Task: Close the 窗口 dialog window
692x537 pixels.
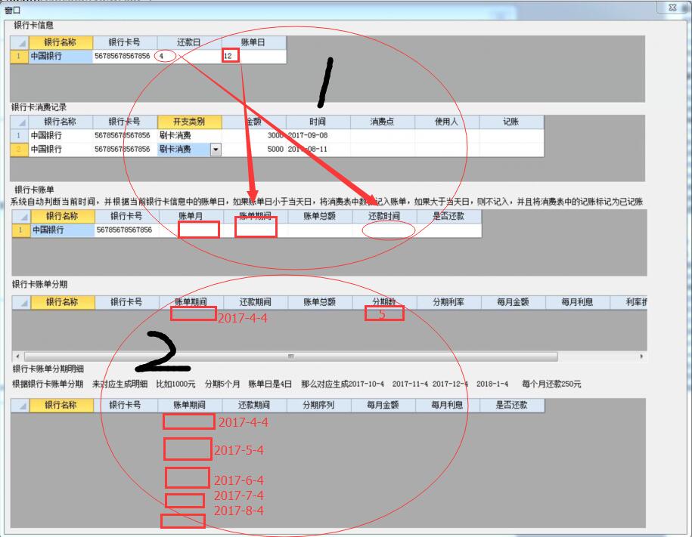Action: pyautogui.click(x=672, y=8)
